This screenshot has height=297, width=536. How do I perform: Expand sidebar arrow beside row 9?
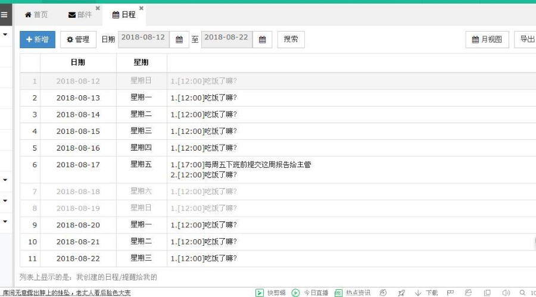[x=5, y=221]
